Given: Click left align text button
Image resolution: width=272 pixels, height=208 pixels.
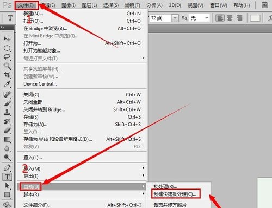Looking at the screenshot, I should [x=220, y=18].
